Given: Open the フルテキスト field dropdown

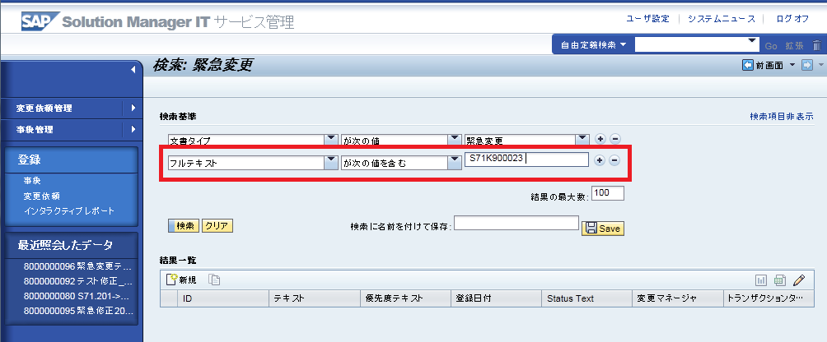Looking at the screenshot, I should (331, 162).
